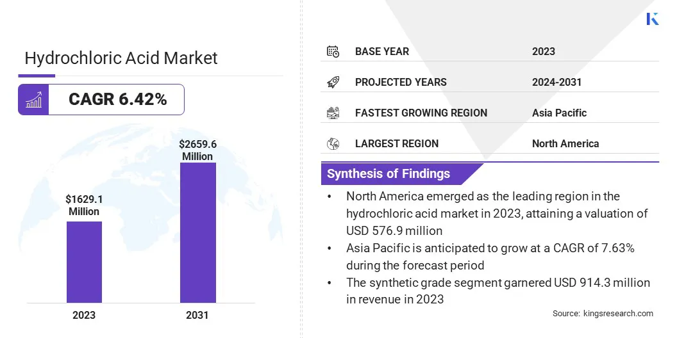Click the Projected Years rocket icon
The width and height of the screenshot is (677, 338).
(333, 82)
